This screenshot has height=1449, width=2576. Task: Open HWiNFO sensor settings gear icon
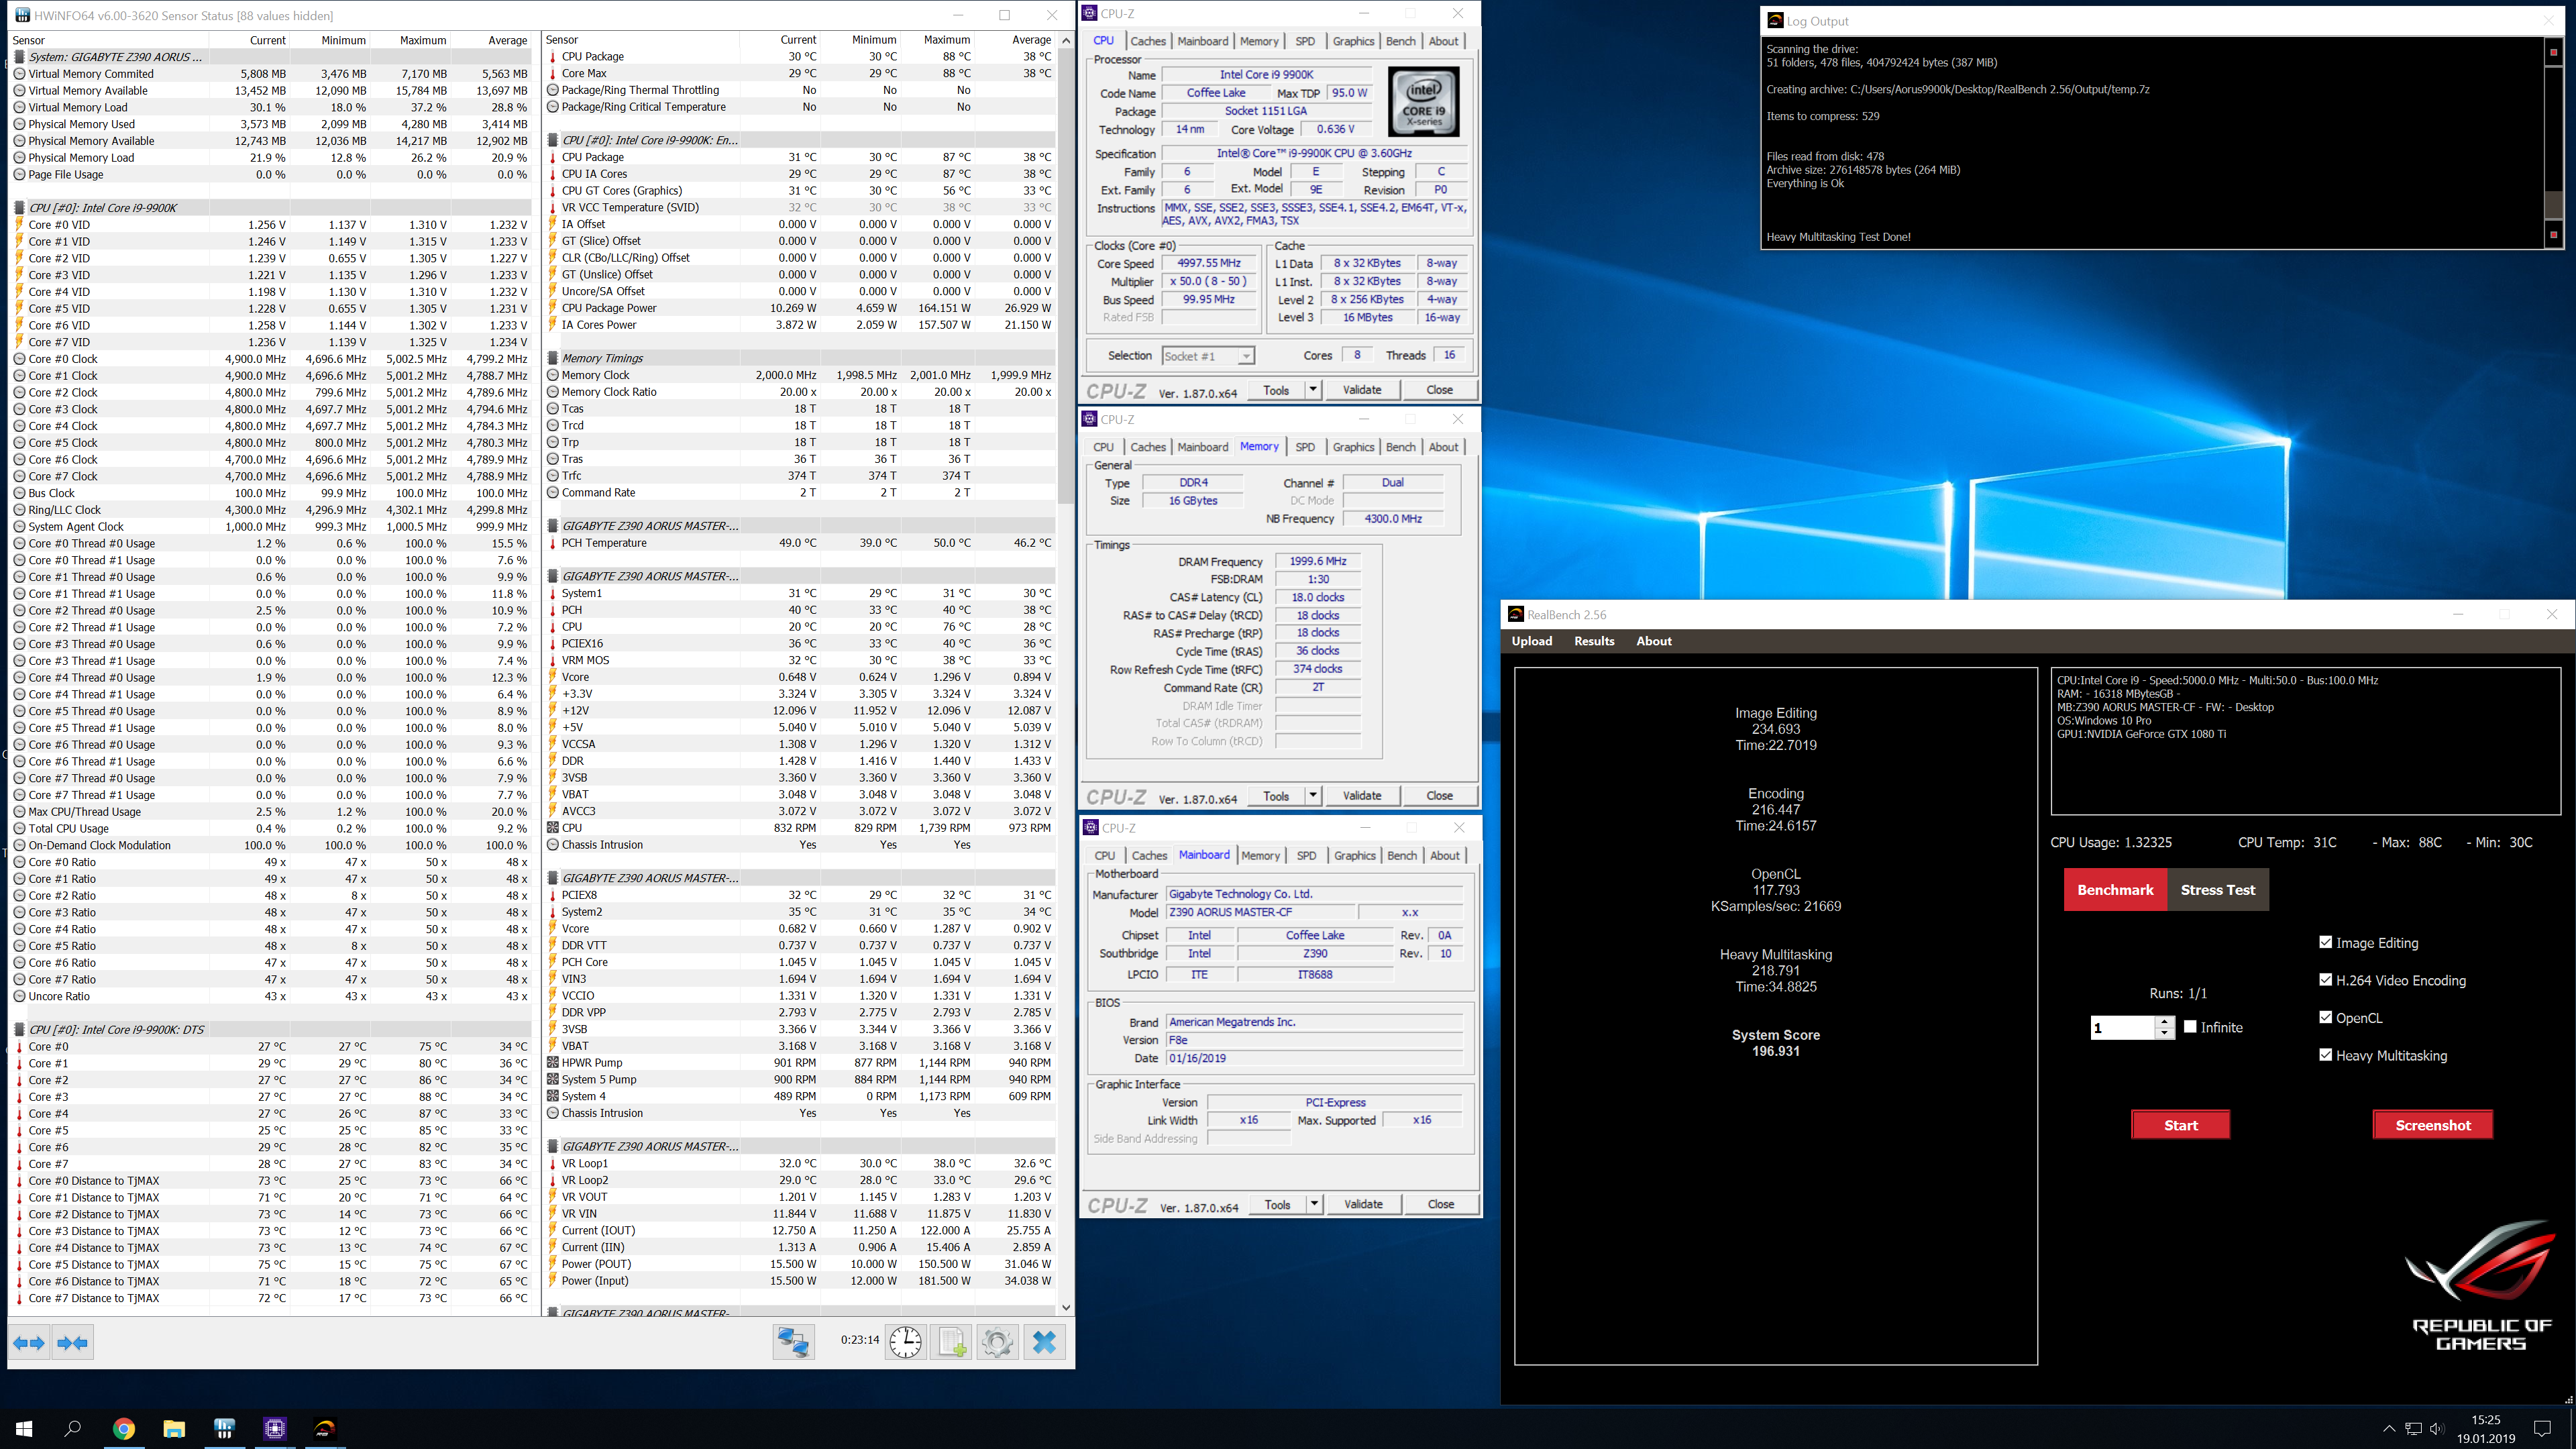[997, 1342]
